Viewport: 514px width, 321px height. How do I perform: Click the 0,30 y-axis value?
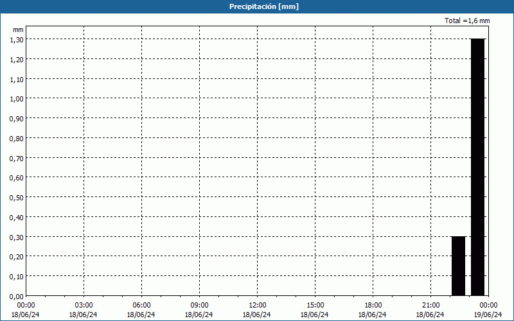coord(17,237)
